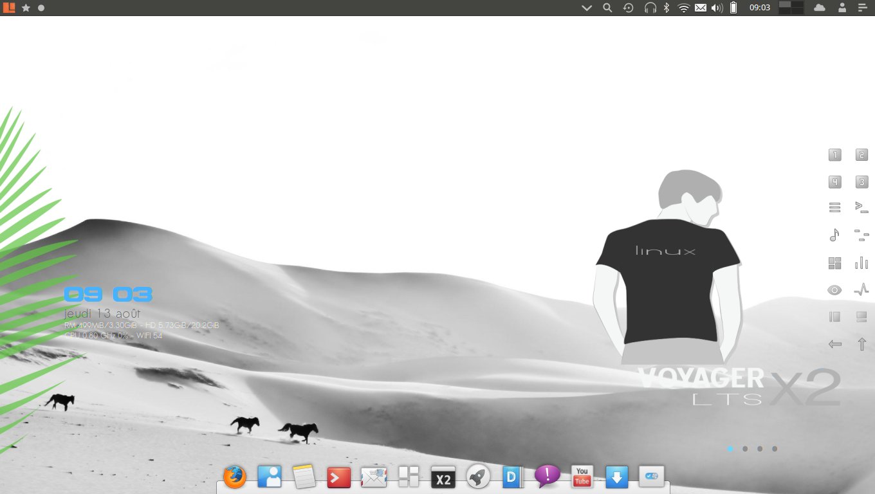The width and height of the screenshot is (875, 494).
Task: Open the Wi-Fi network indicator
Action: pos(684,8)
